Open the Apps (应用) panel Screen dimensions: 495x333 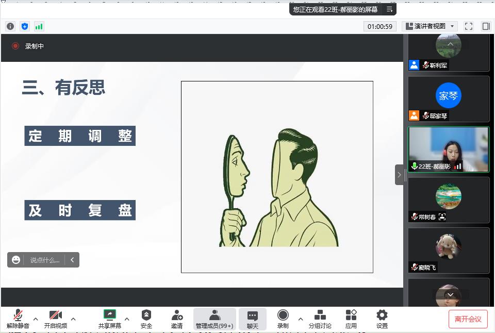tap(351, 319)
